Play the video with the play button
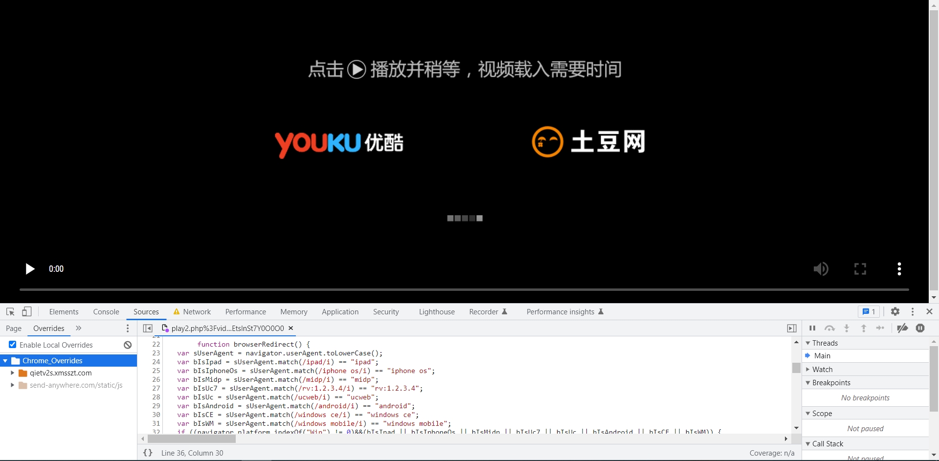Image resolution: width=939 pixels, height=461 pixels. click(30, 269)
